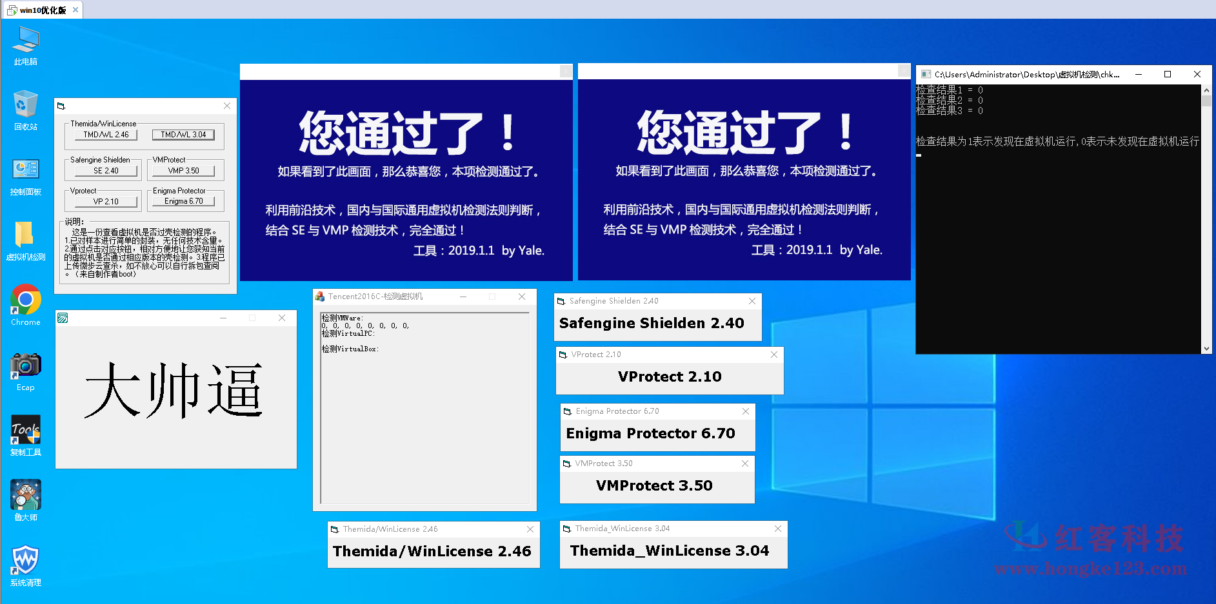Image resolution: width=1216 pixels, height=604 pixels.
Task: Open the 控制面板 desktop icon
Action: (26, 177)
